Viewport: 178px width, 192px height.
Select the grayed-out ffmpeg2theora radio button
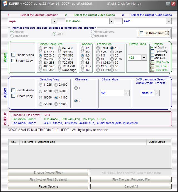pyautogui.click(x=93, y=32)
